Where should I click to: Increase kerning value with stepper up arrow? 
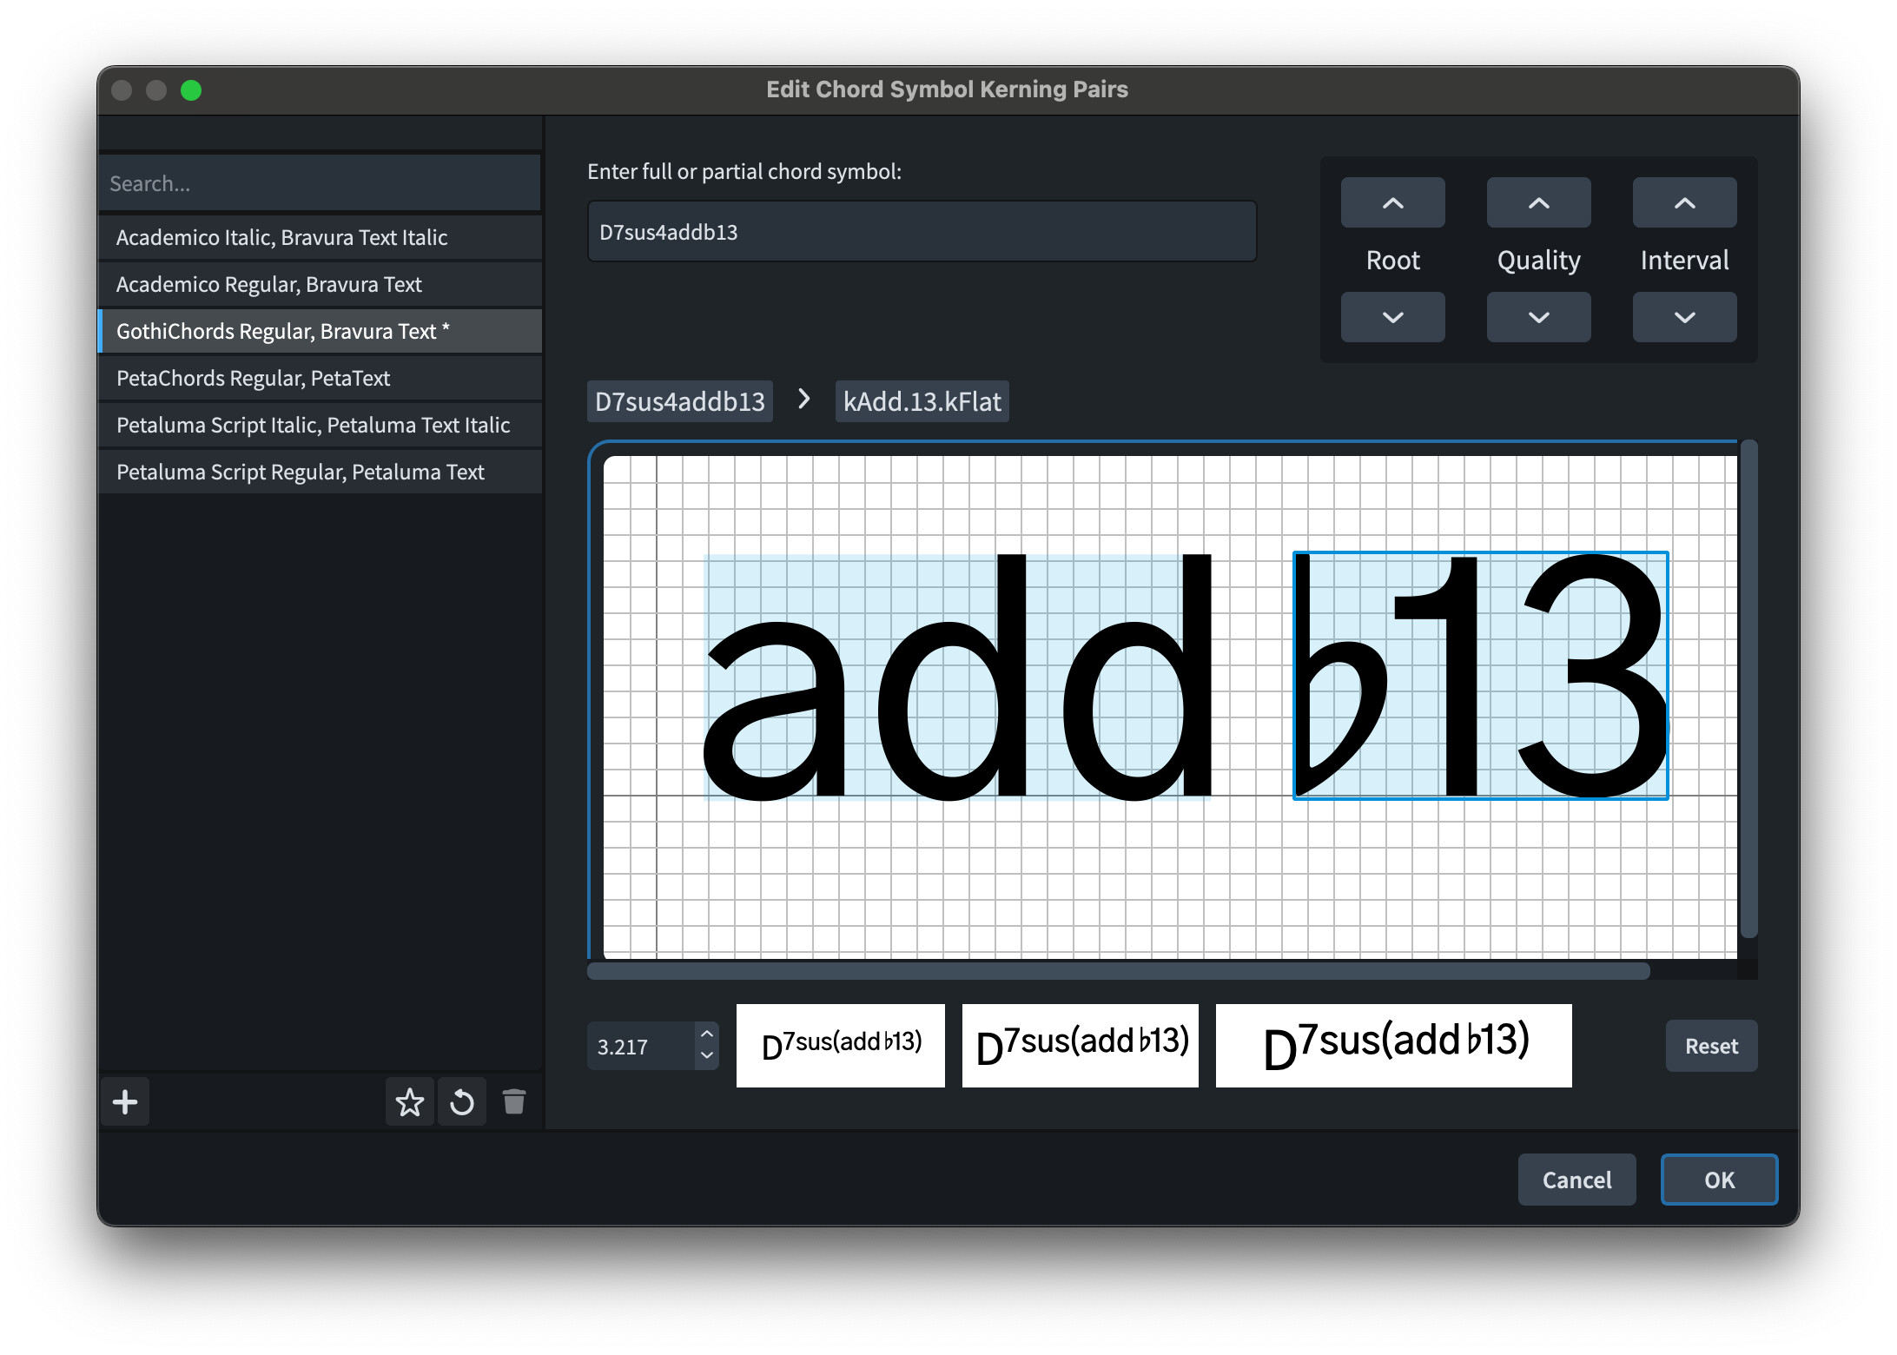pyautogui.click(x=707, y=1034)
